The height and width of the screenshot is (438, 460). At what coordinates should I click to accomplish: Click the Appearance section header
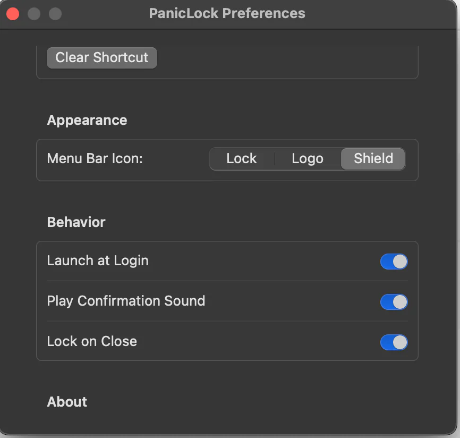click(87, 120)
